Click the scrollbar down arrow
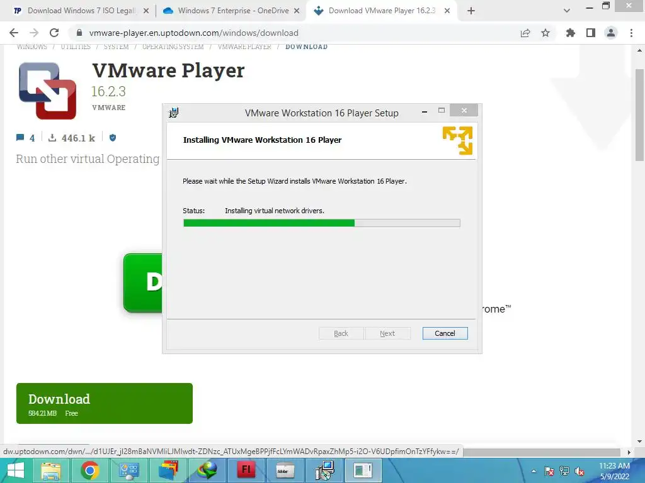Viewport: 645px width, 483px height. coord(639,441)
